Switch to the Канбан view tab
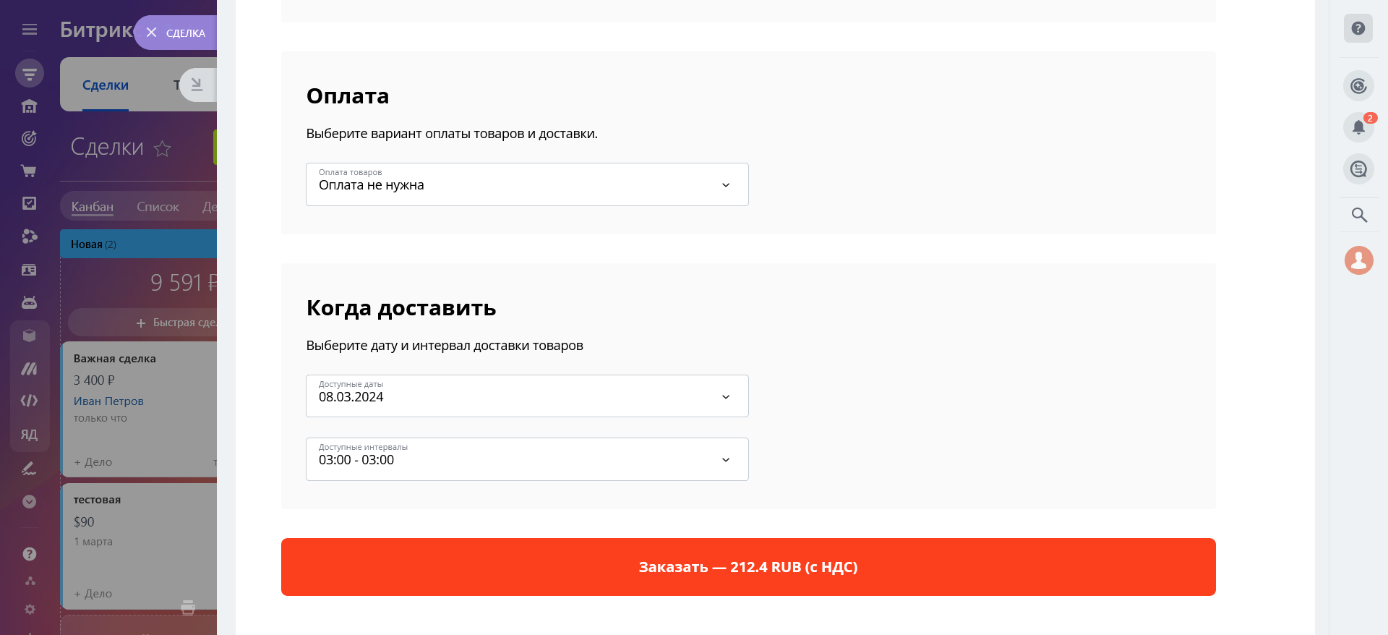The image size is (1388, 635). pos(93,207)
